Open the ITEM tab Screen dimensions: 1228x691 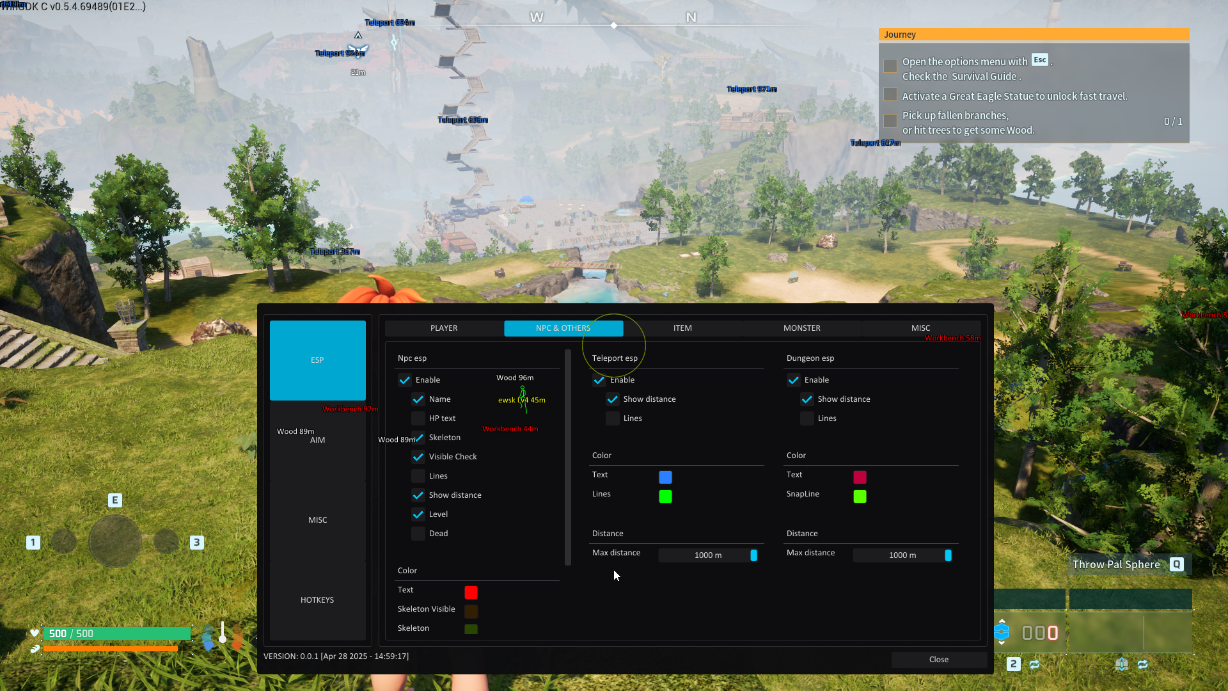pyautogui.click(x=682, y=328)
